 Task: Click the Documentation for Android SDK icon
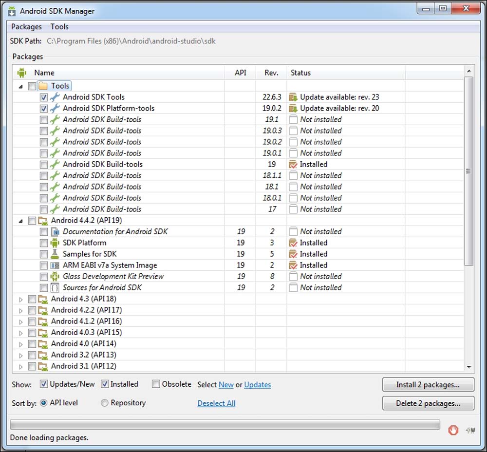(55, 231)
